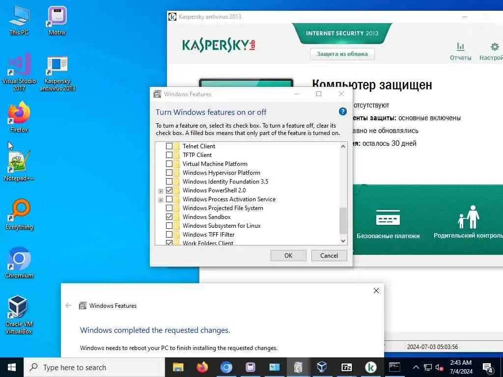The image size is (503, 377).
Task: Expand Windows PowerShell 2.0 tree node
Action: [161, 191]
